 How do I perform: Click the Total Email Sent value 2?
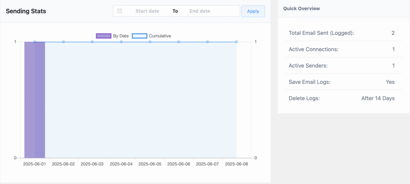click(x=393, y=33)
